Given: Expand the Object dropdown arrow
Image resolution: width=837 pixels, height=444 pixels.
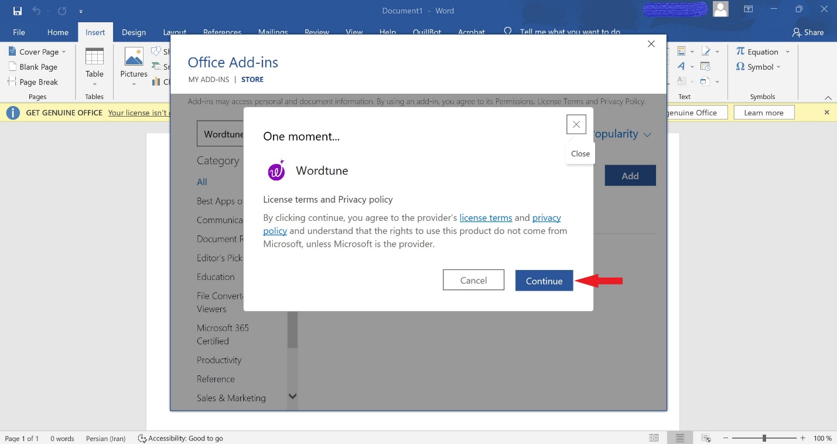Looking at the screenshot, I should point(718,82).
